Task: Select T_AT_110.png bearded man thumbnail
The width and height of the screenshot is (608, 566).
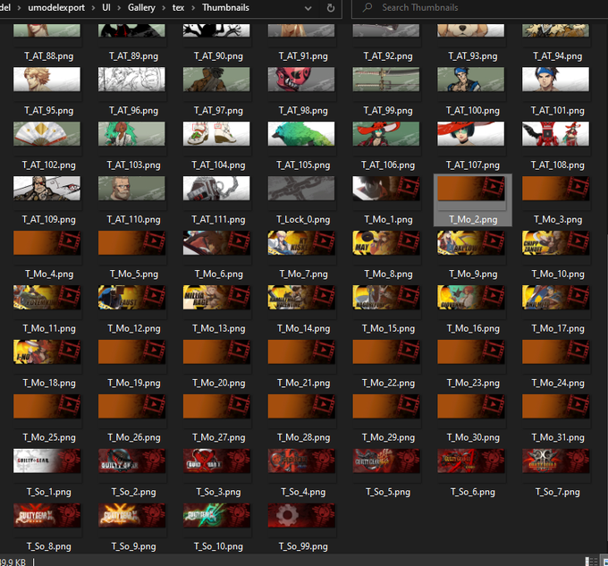Action: [x=131, y=189]
